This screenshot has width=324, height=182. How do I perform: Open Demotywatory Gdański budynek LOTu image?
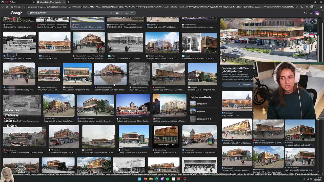click(x=166, y=136)
